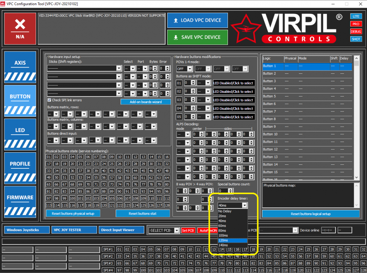Image resolution: width=367 pixels, height=273 pixels.
Task: Select Button 15 row in logic list
Action: pos(307,172)
